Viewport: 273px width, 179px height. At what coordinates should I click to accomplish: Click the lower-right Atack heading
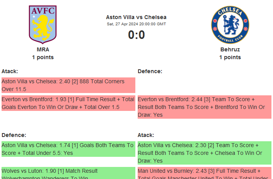click(146, 135)
